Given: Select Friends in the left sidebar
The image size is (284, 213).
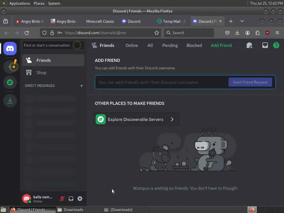Looking at the screenshot, I should pos(53,60).
